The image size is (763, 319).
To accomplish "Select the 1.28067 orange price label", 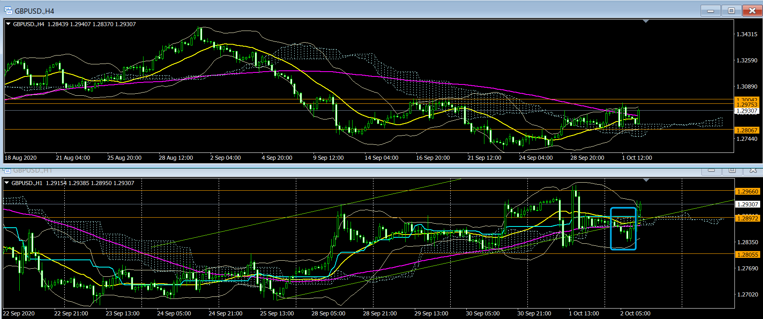I will (x=747, y=130).
